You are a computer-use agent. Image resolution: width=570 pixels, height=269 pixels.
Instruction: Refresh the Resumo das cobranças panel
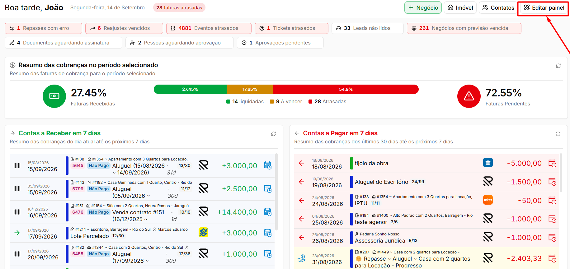pos(558,66)
